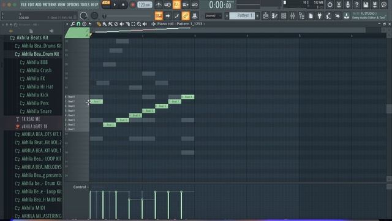Screen dimensions: 392x221
Task: Toggle loop recording icon
Action: tap(195, 4)
